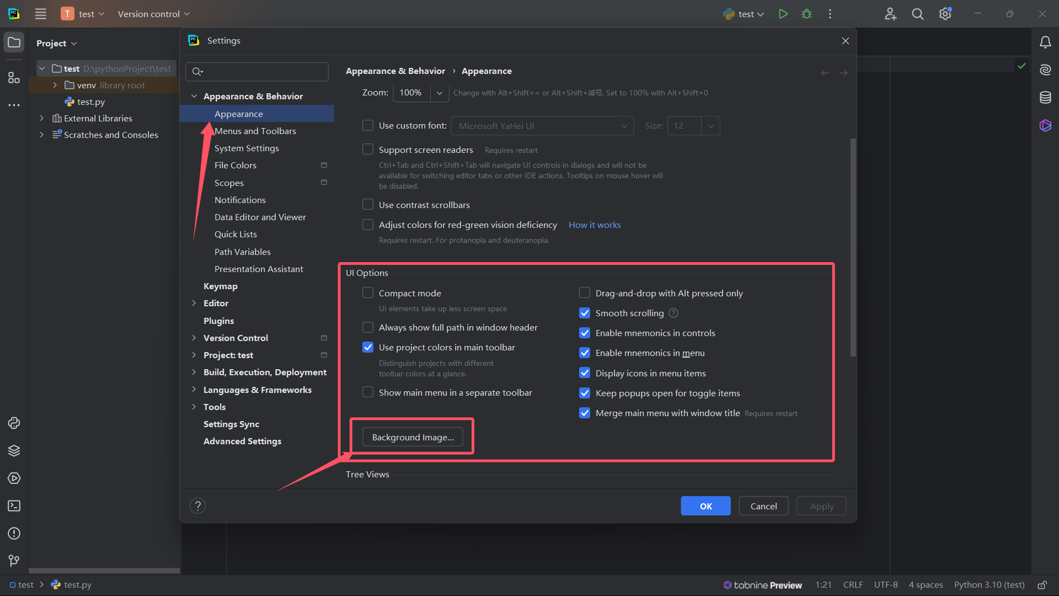Image resolution: width=1059 pixels, height=596 pixels.
Task: Click the Background Image button
Action: coord(413,437)
